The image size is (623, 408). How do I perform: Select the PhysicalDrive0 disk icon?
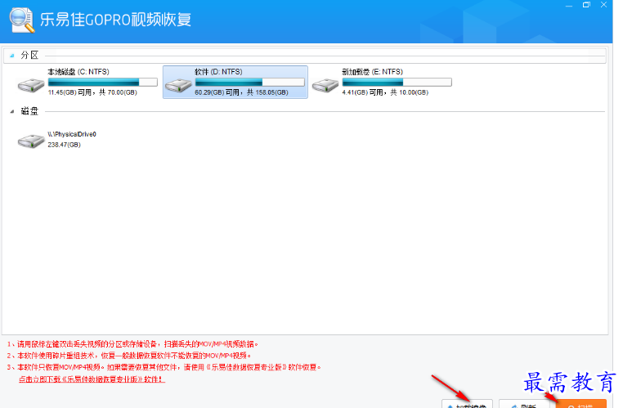pos(31,141)
